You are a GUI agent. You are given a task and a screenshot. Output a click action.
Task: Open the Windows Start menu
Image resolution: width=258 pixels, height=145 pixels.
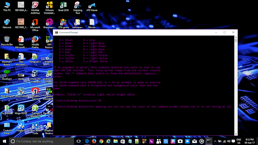tap(4, 141)
